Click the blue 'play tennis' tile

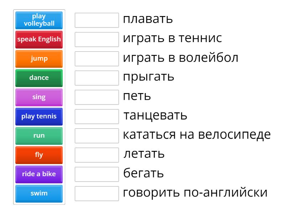39,116
